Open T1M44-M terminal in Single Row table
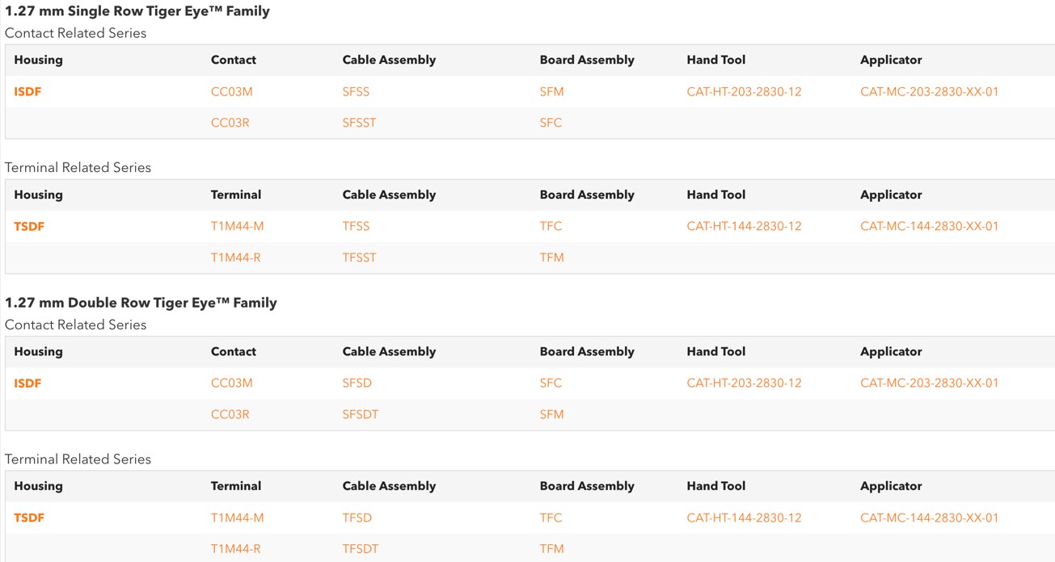The height and width of the screenshot is (562, 1055). pyautogui.click(x=238, y=227)
